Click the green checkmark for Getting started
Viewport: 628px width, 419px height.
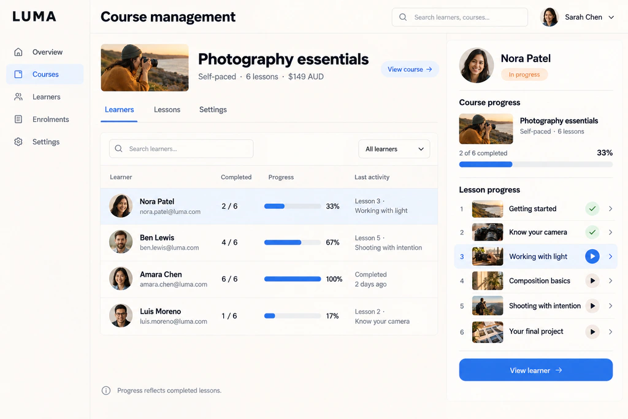point(592,209)
